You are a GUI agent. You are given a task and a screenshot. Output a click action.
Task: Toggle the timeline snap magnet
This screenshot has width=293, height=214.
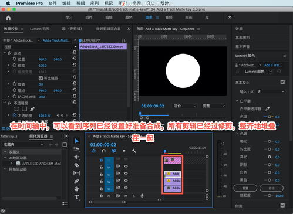(104, 151)
